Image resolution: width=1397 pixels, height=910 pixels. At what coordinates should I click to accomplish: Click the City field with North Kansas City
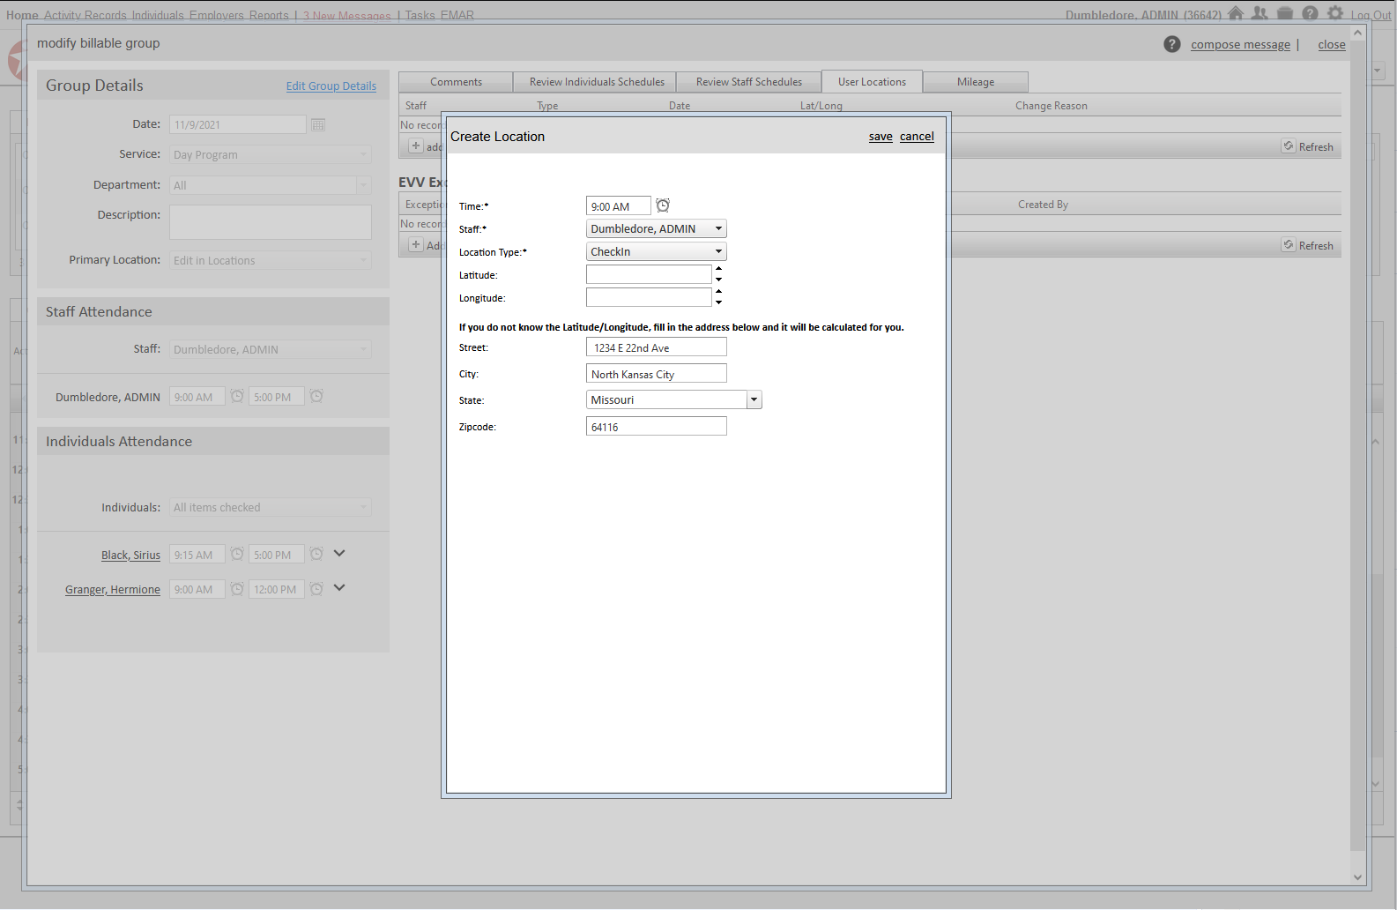[x=657, y=374]
